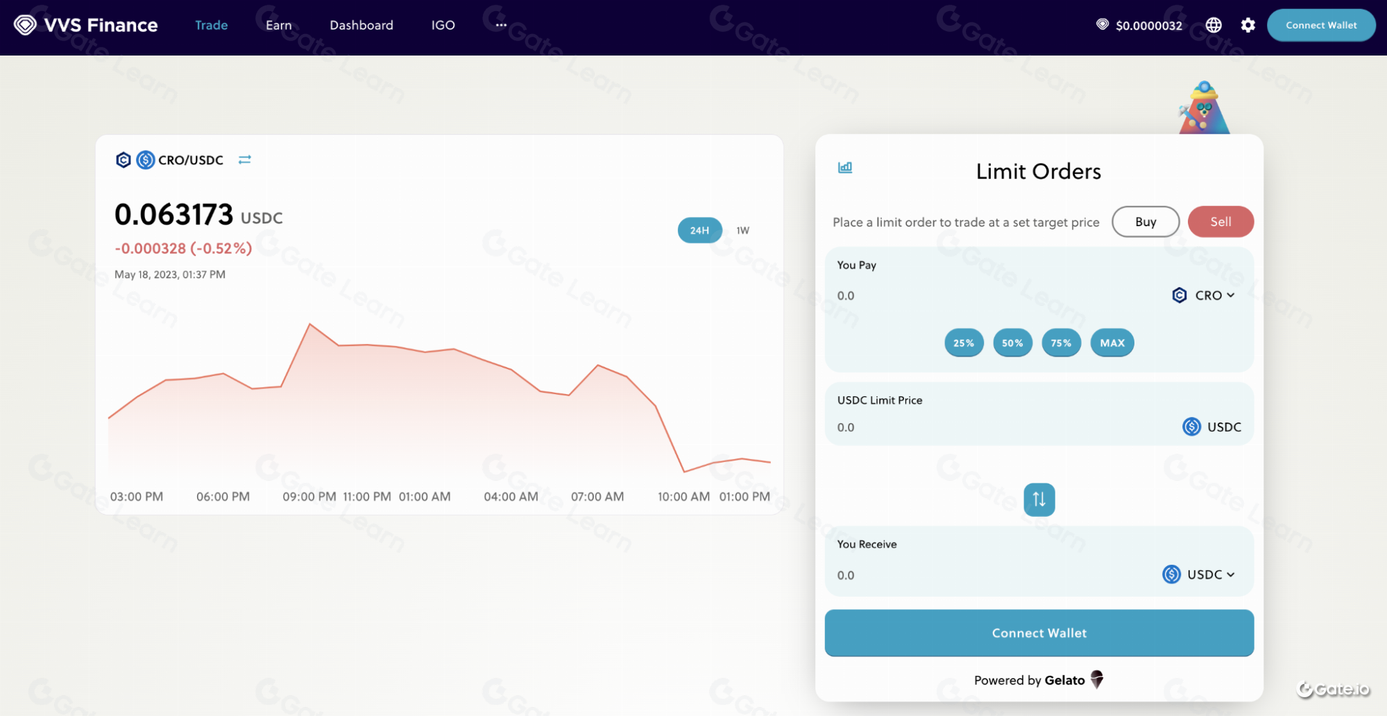Image resolution: width=1387 pixels, height=716 pixels.
Task: Expand the USDC receive token dropdown
Action: coord(1199,574)
